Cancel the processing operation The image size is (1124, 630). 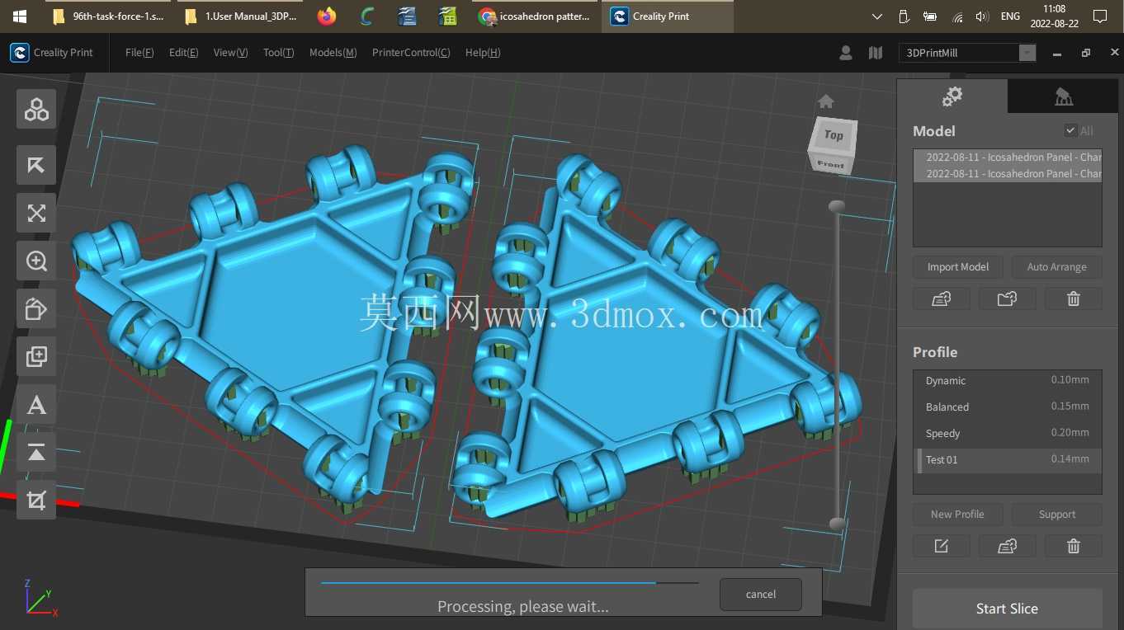(x=760, y=594)
